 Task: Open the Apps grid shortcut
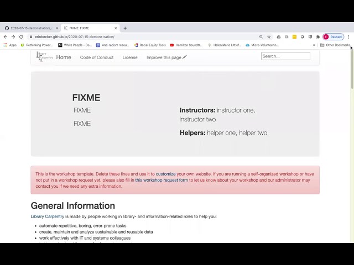point(10,45)
